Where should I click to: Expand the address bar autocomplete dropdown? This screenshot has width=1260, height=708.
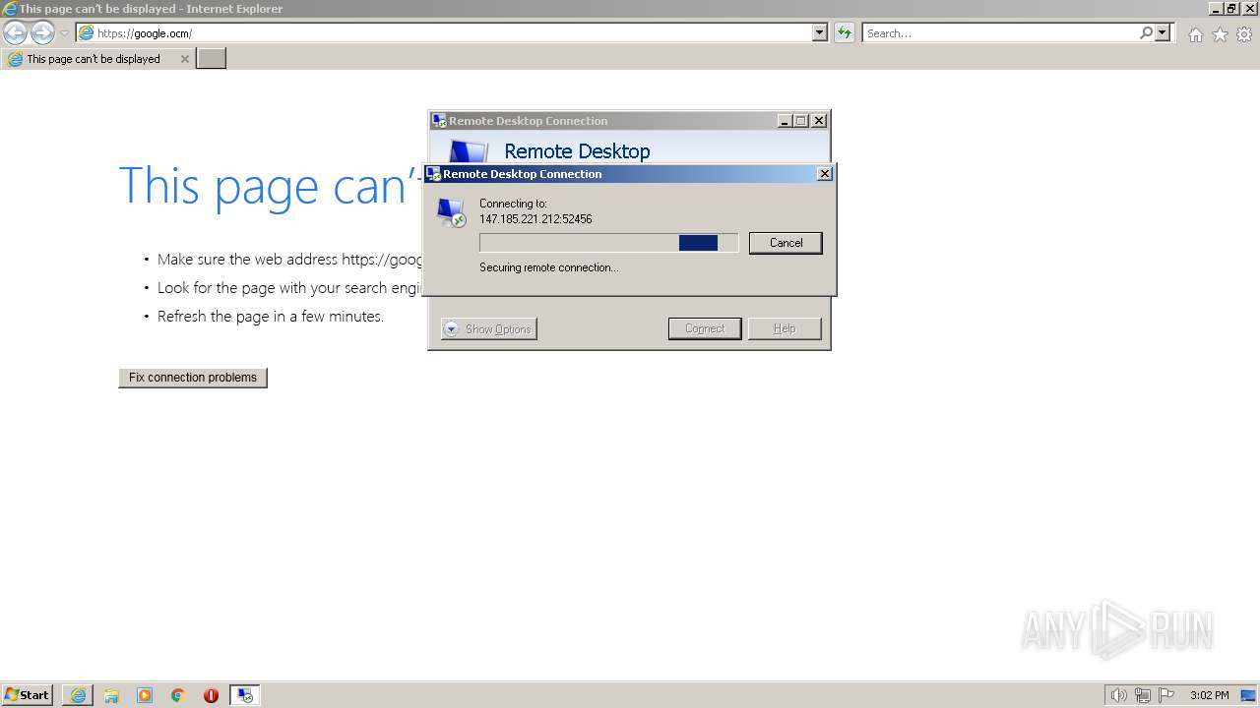pyautogui.click(x=820, y=33)
